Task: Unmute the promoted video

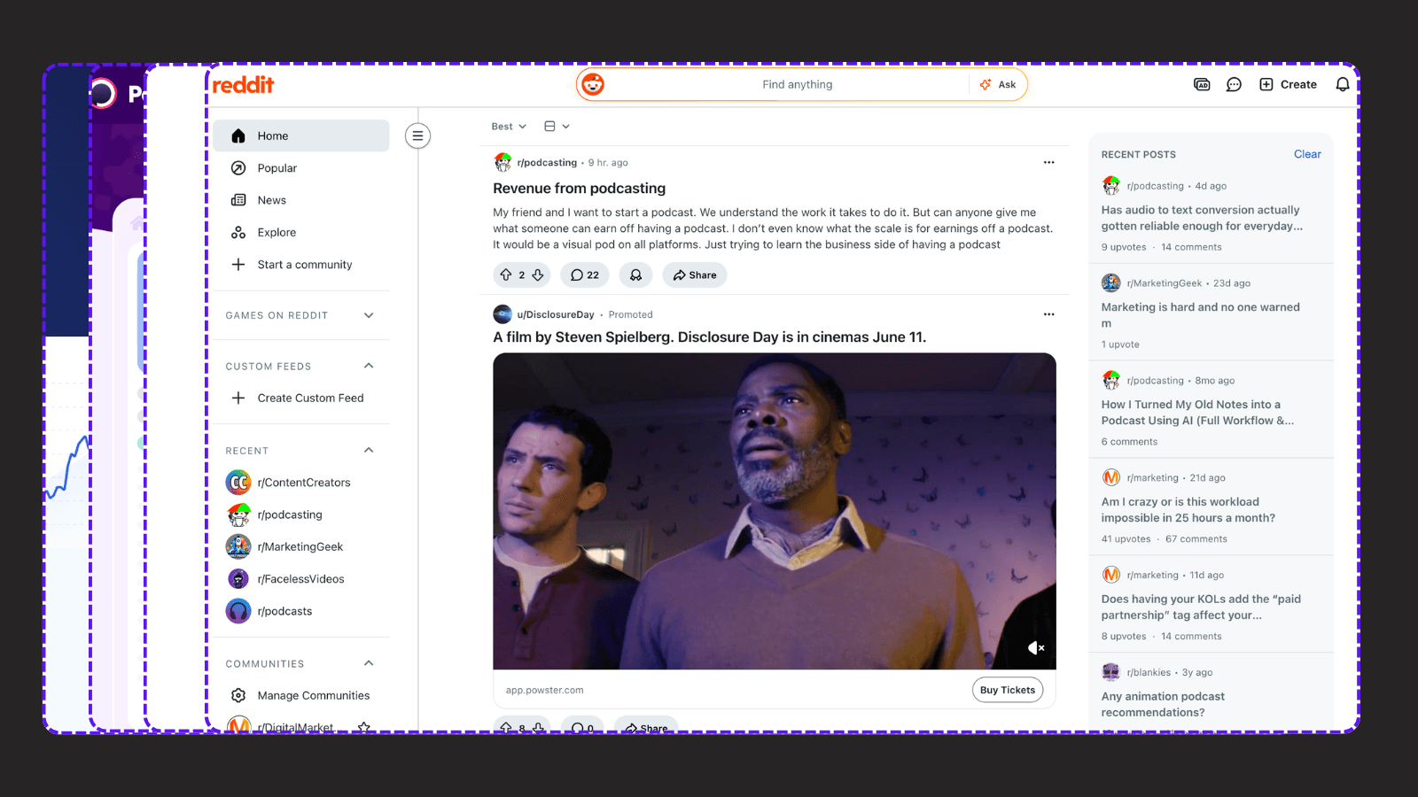Action: click(1036, 648)
